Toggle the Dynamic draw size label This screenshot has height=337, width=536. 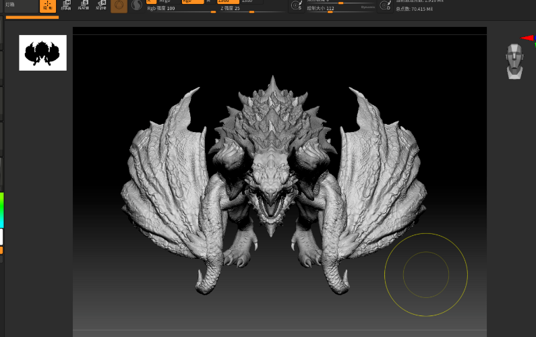coord(368,7)
